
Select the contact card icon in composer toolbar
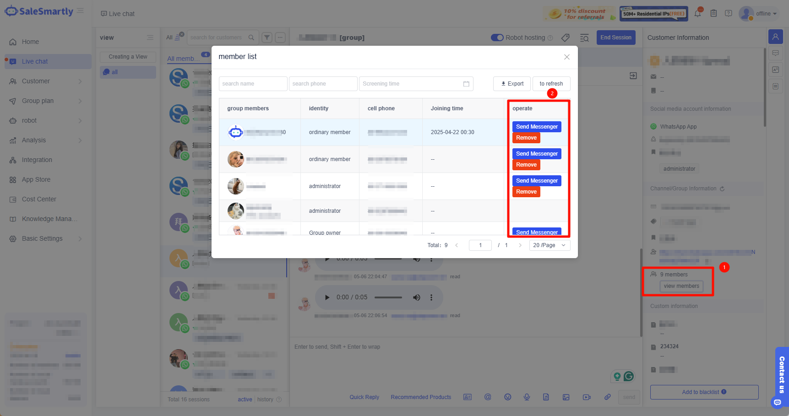(x=468, y=397)
